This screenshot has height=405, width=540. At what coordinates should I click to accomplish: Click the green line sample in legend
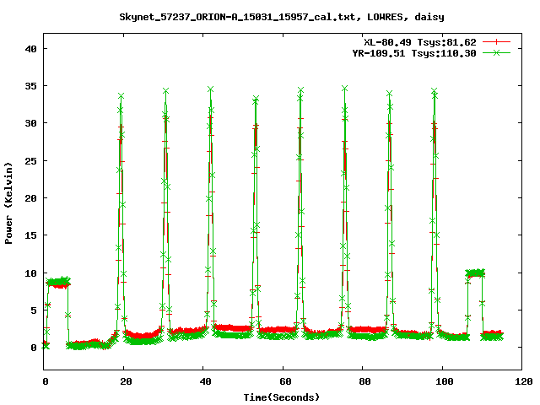496,52
